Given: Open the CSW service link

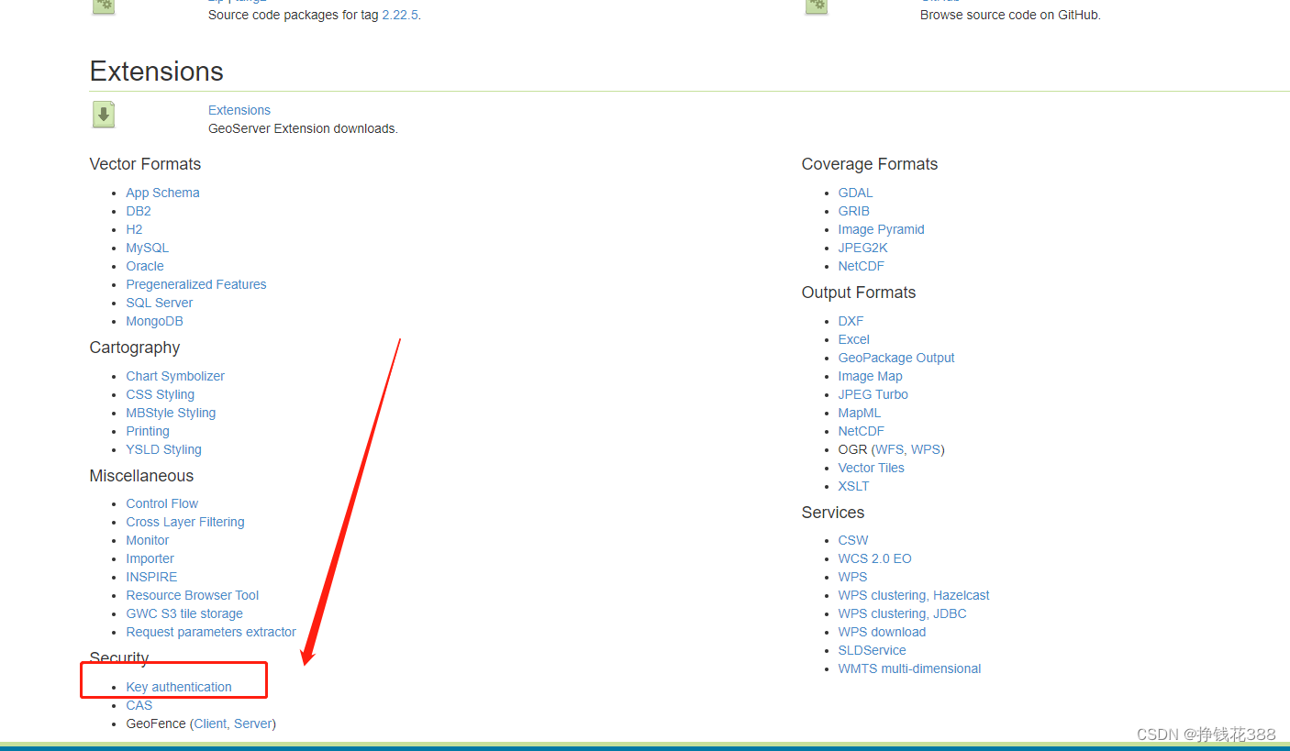Looking at the screenshot, I should [x=853, y=540].
